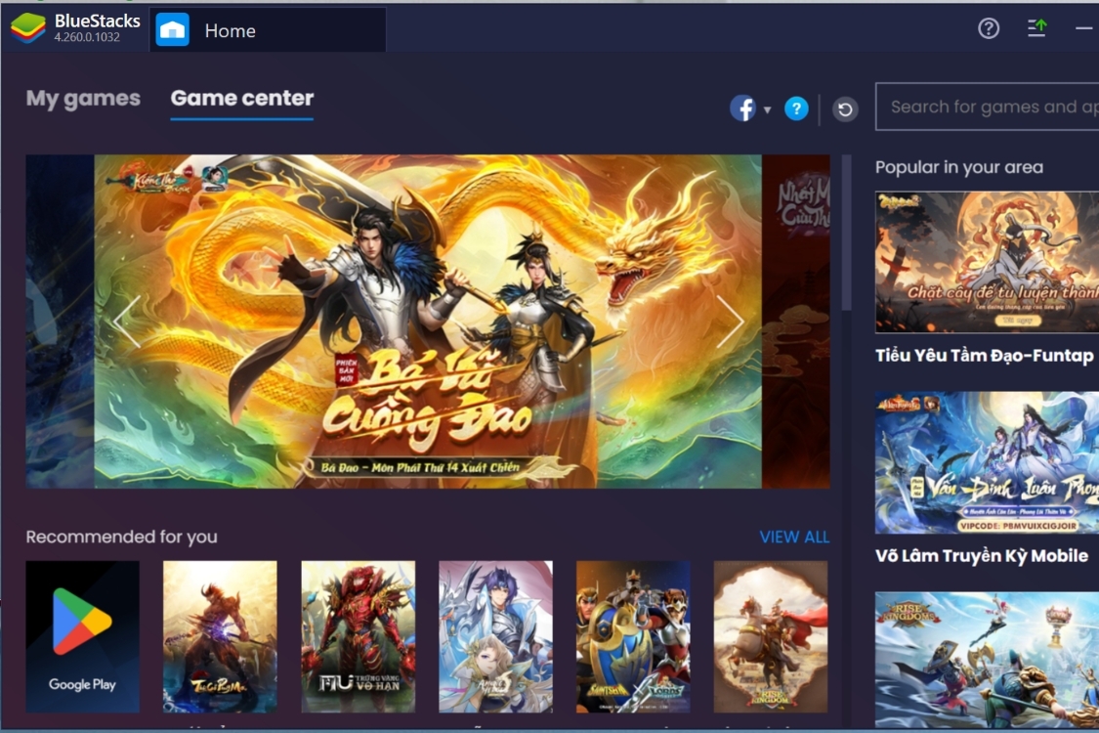
Task: Click the BlueStacks logo icon
Action: (28, 28)
